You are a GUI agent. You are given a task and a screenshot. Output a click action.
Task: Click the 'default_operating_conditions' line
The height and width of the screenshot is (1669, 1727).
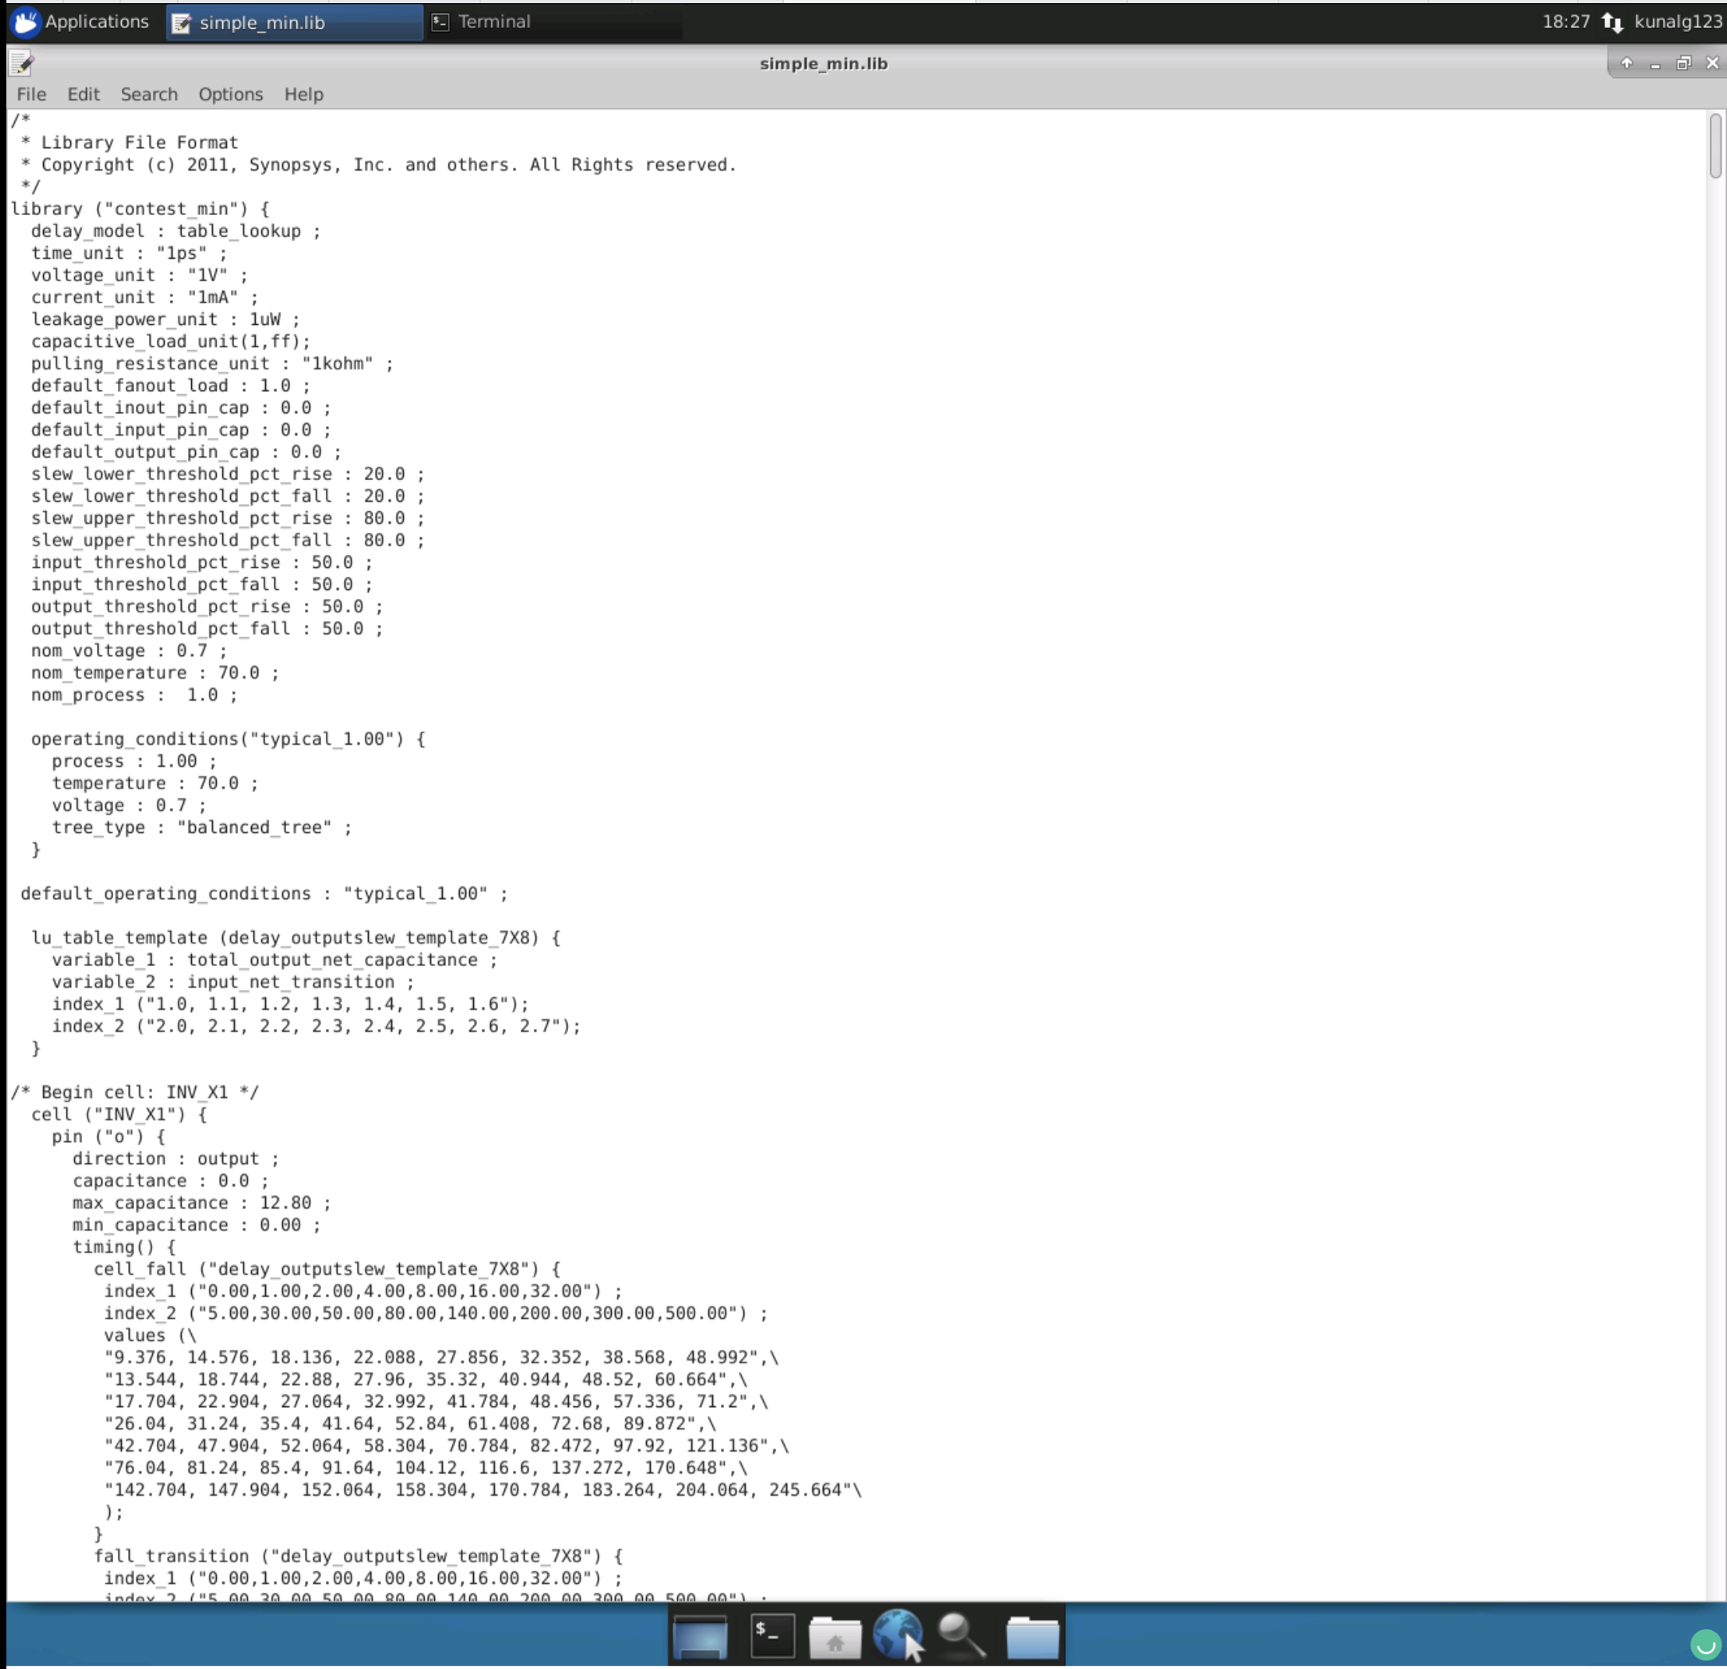click(264, 893)
